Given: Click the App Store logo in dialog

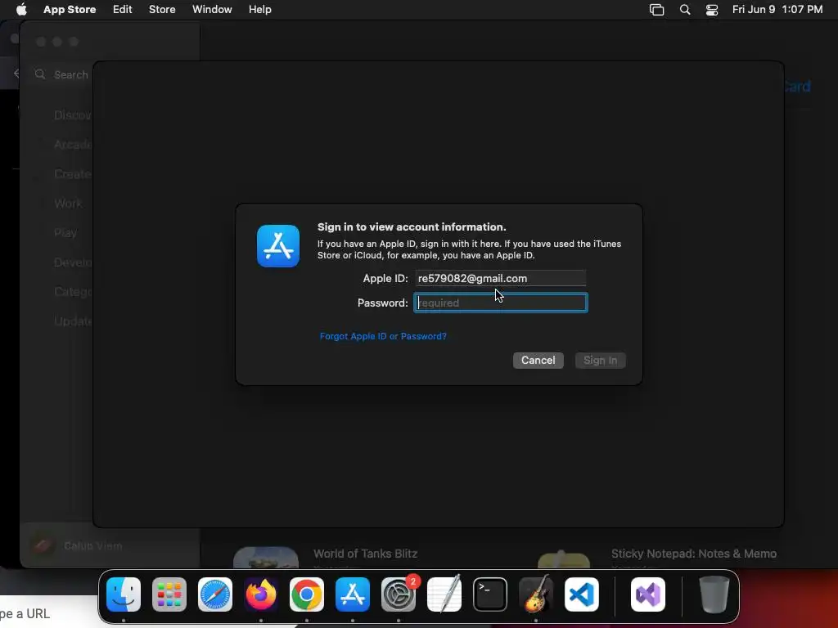Looking at the screenshot, I should (x=278, y=246).
